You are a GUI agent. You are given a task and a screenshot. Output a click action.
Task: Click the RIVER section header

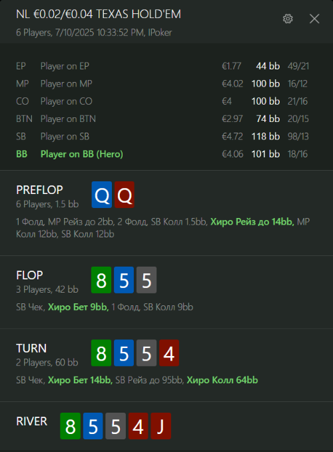coord(32,421)
